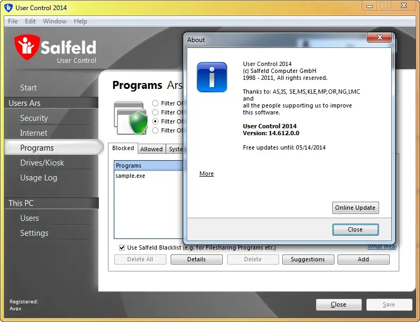The height and width of the screenshot is (322, 420).
Task: Click the 'Registered: Avax' text
Action: (24, 305)
